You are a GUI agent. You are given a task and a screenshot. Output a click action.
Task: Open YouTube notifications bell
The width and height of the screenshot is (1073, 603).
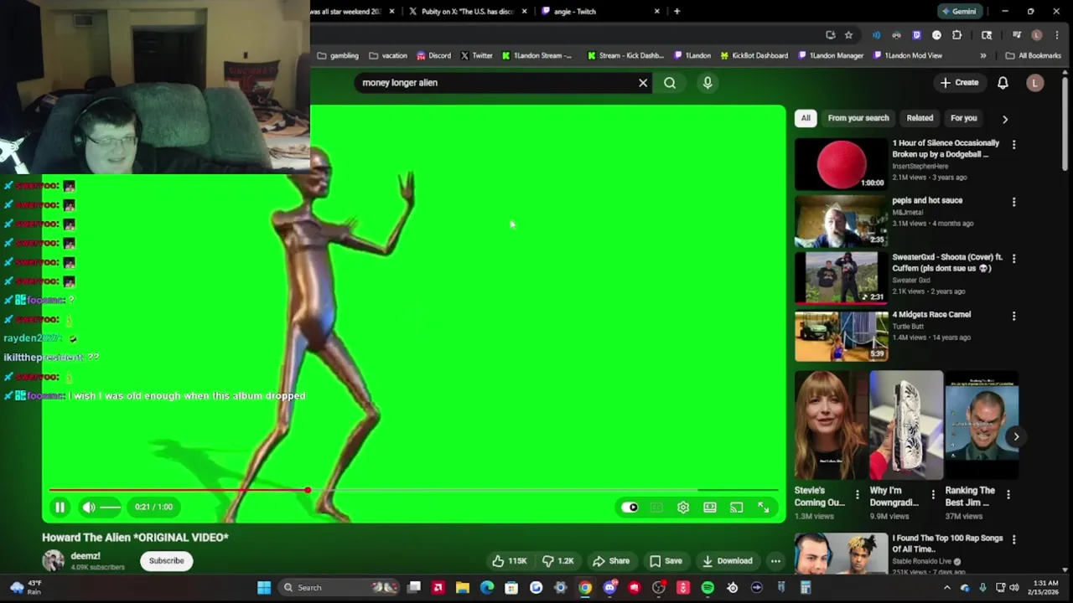coord(1003,83)
